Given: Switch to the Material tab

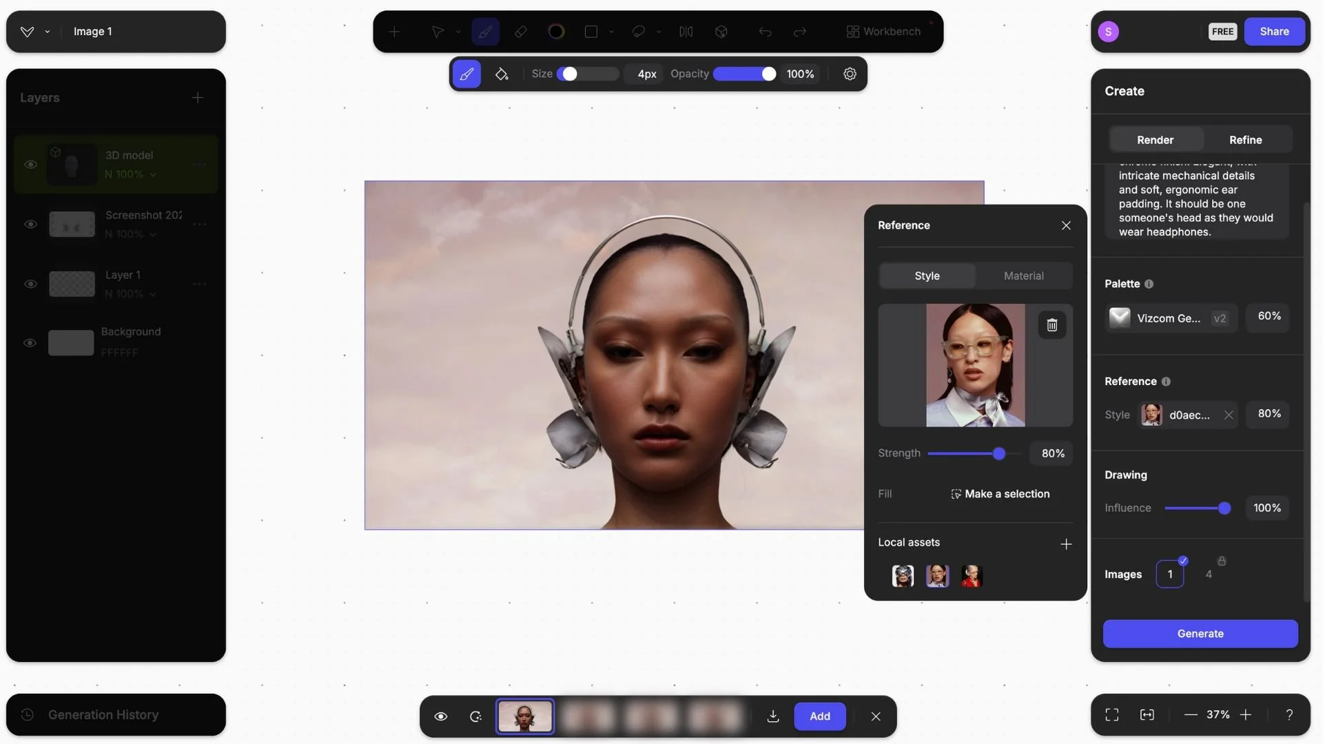Looking at the screenshot, I should click(1023, 276).
